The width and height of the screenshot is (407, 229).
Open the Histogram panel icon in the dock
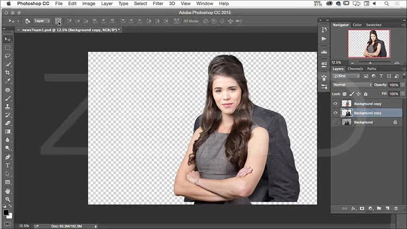(324, 52)
